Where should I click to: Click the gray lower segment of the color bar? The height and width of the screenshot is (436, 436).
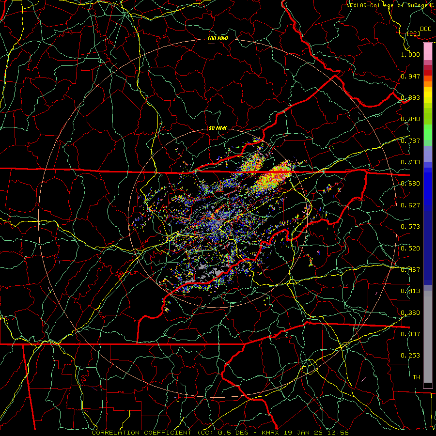tap(428, 337)
